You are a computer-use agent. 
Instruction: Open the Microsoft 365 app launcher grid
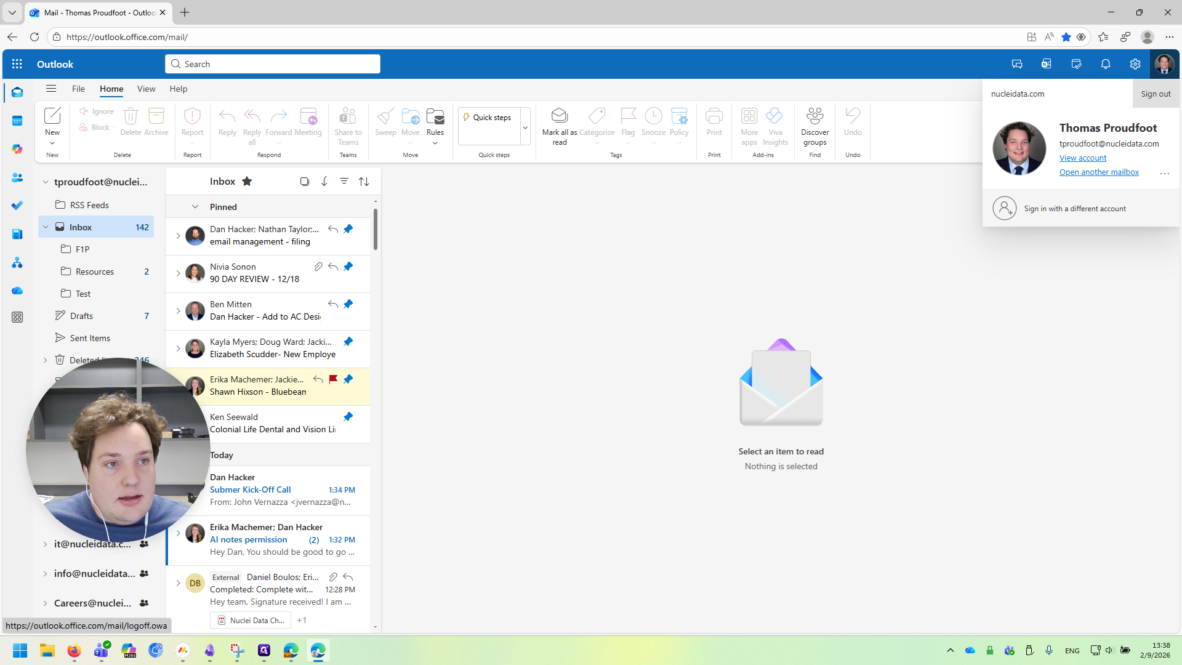coord(17,64)
